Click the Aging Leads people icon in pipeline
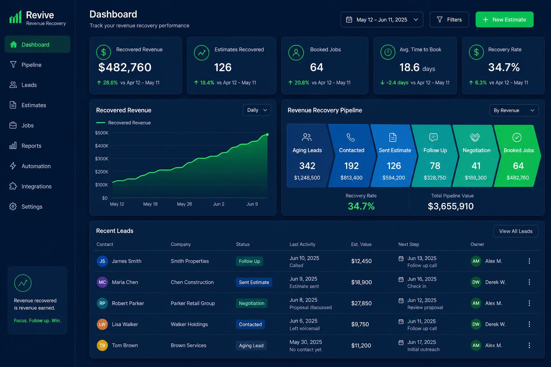 [307, 137]
